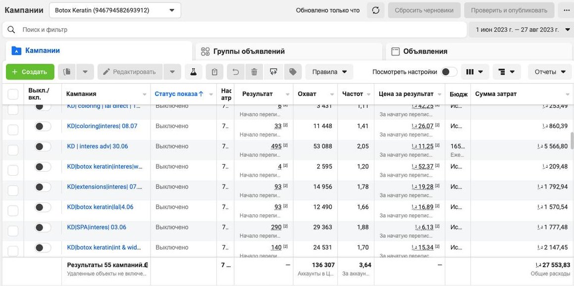
Task: Check the select-all checkbox in table header
Action: [13, 94]
